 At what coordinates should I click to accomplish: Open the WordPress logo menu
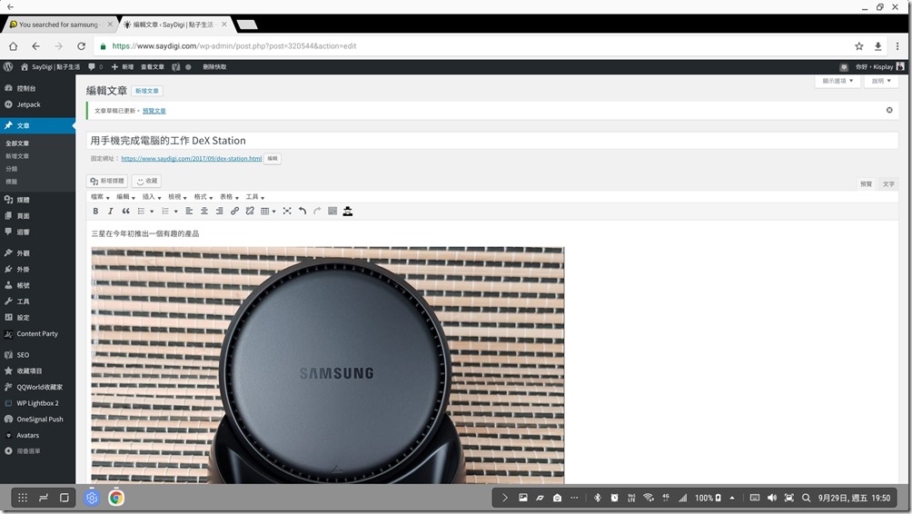tap(8, 67)
